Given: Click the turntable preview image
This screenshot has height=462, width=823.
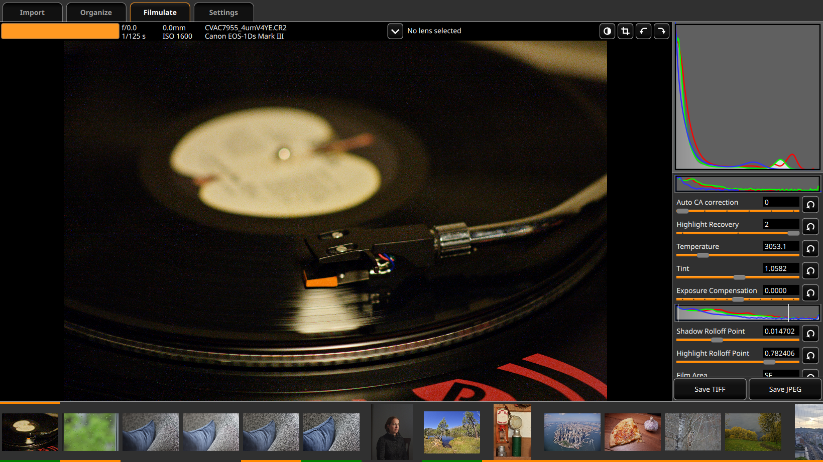Looking at the screenshot, I should [x=335, y=221].
